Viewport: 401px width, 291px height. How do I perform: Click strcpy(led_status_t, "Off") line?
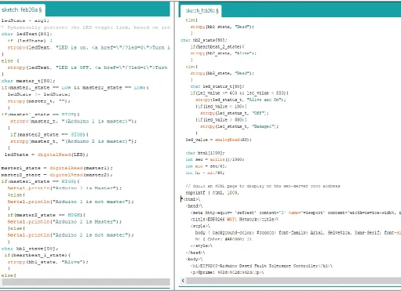coord(235,113)
